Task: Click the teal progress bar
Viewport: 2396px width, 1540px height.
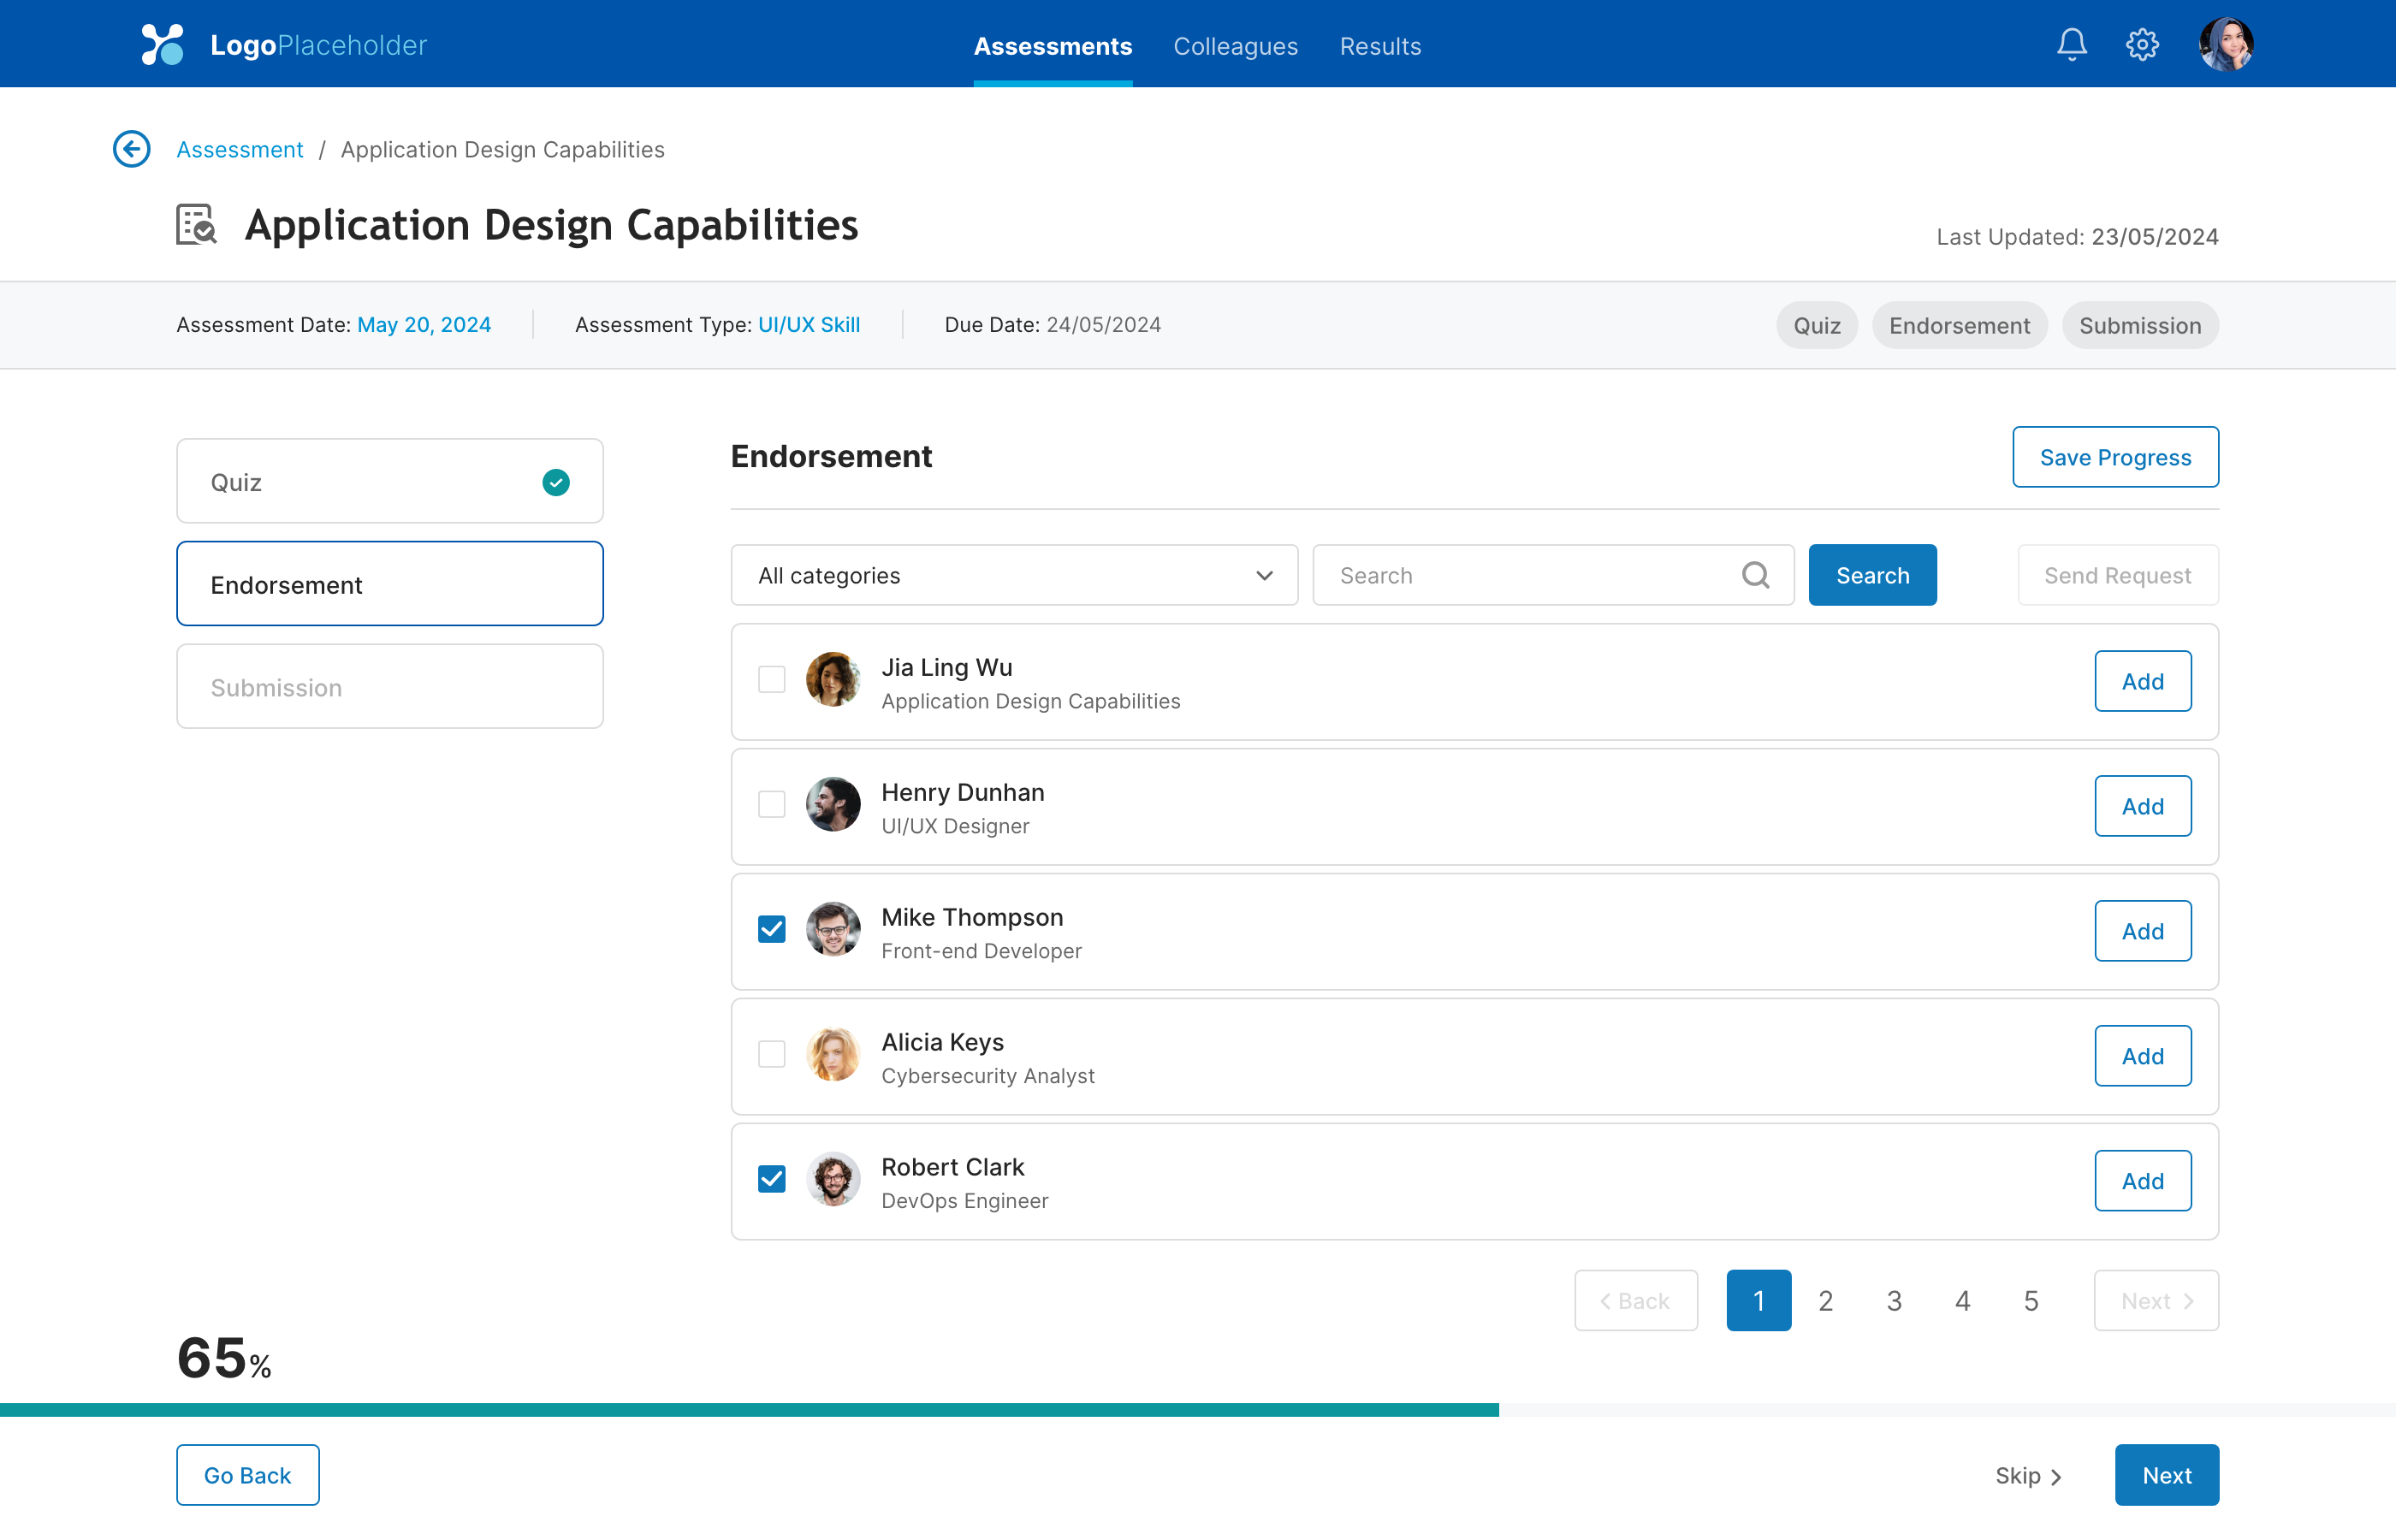Action: (x=749, y=1410)
